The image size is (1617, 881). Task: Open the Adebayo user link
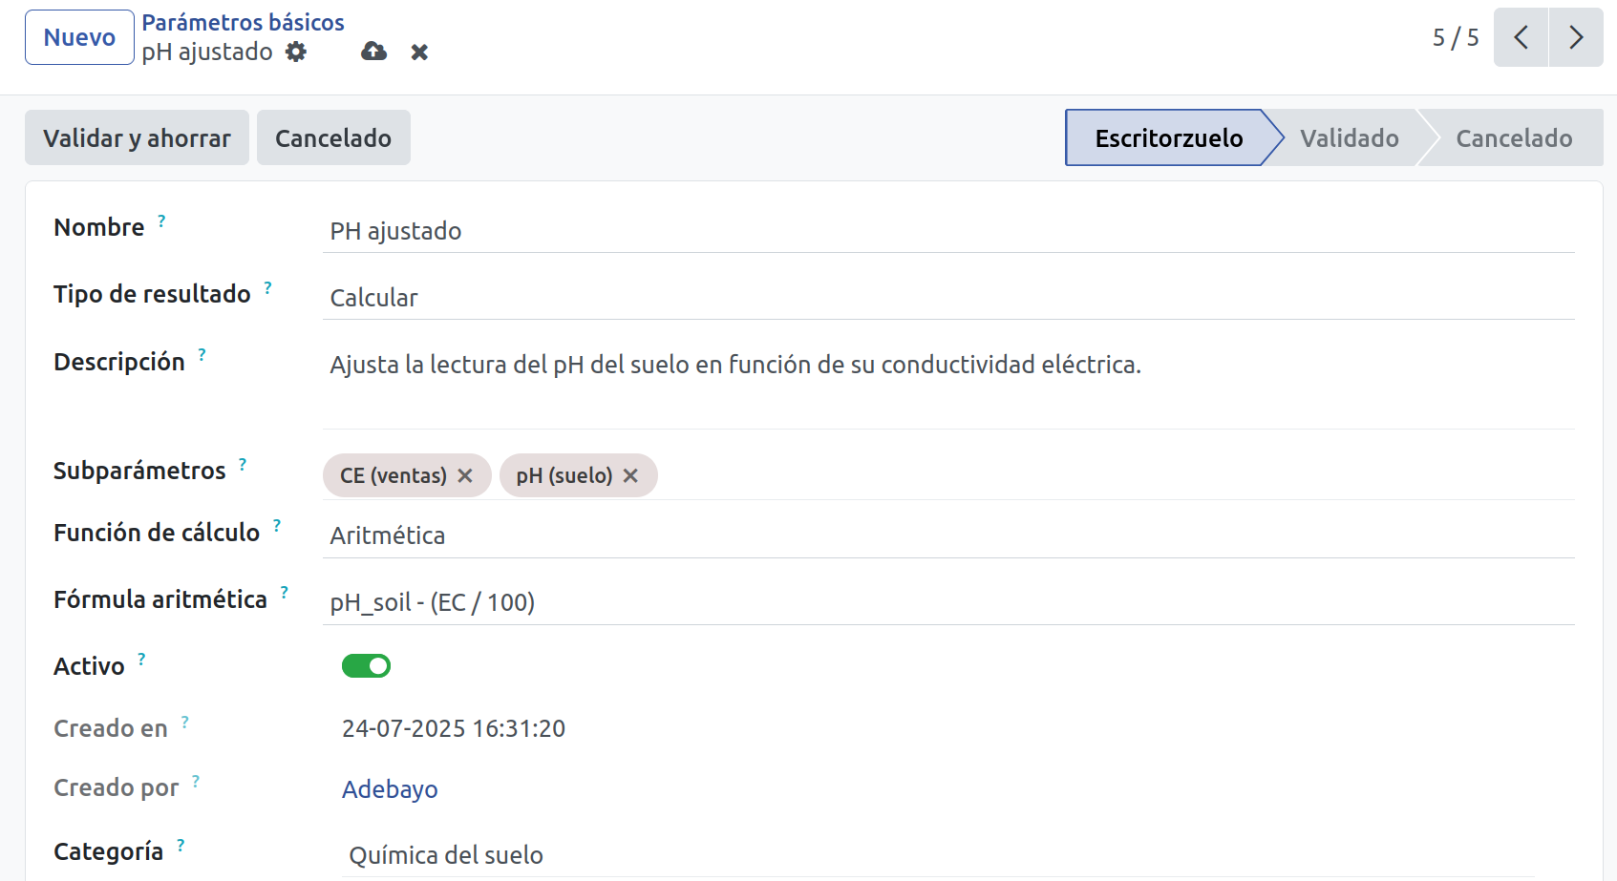click(390, 789)
